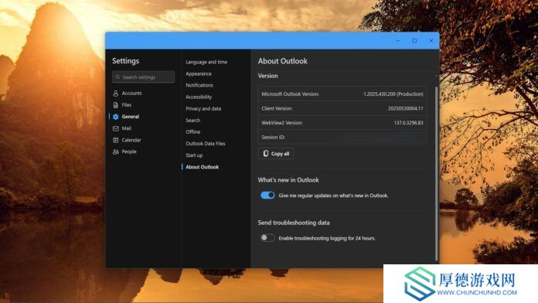538x303 pixels.
Task: Click the search magnifier icon
Action: point(117,77)
